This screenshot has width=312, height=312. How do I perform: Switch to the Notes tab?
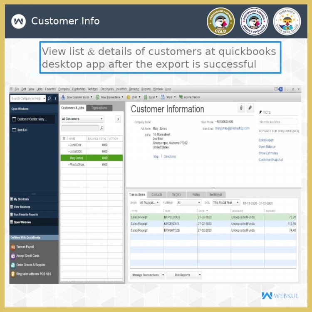[196, 195]
